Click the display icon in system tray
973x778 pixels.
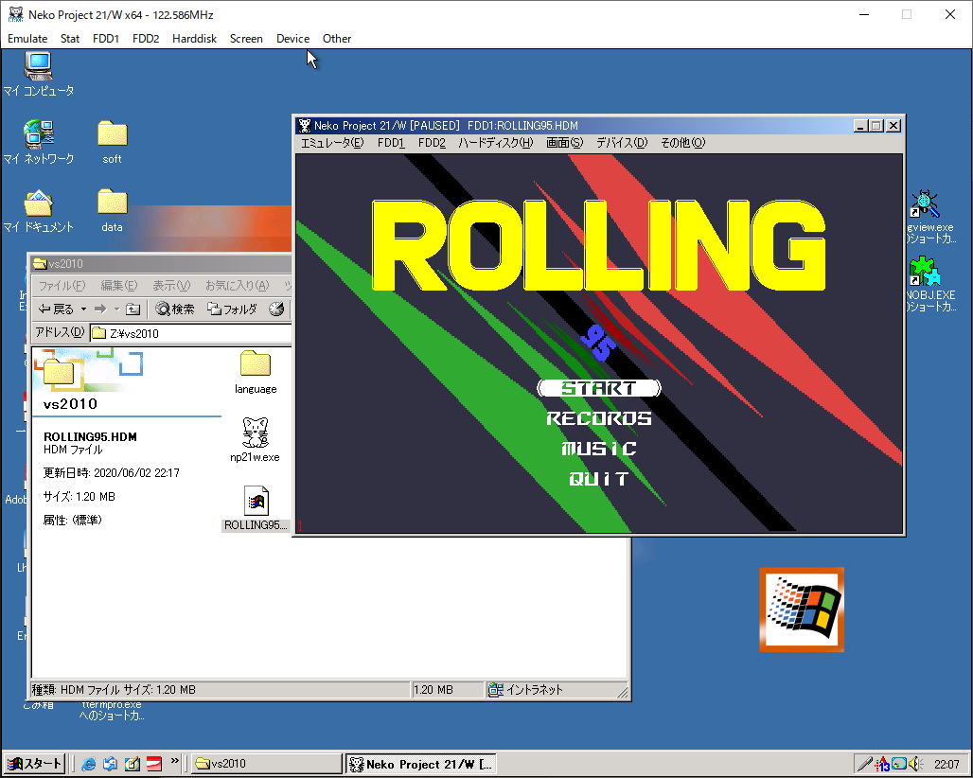(x=898, y=764)
